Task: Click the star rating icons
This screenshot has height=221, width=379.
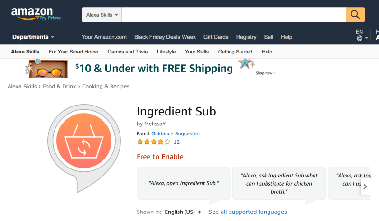Action: (x=154, y=142)
